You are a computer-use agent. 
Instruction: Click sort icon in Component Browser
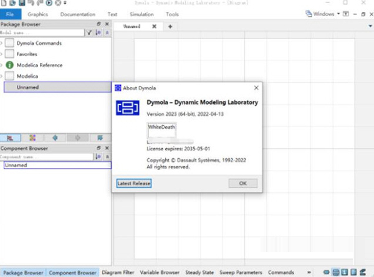pyautogui.click(x=98, y=157)
